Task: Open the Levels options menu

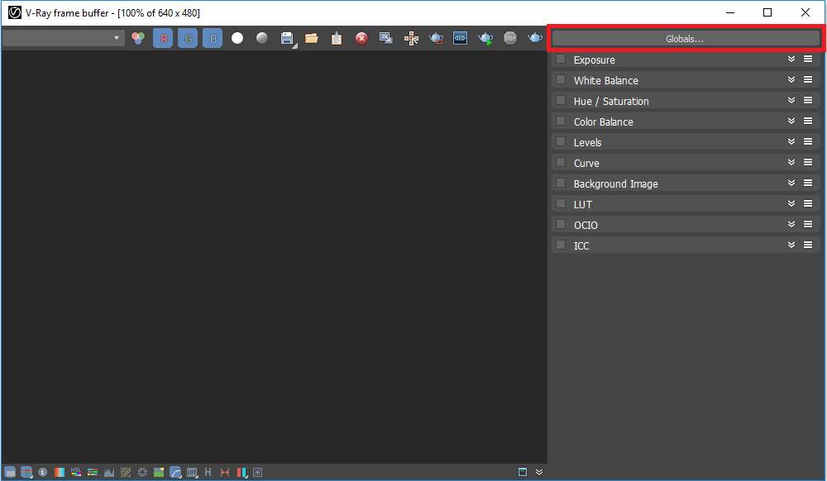Action: [808, 141]
